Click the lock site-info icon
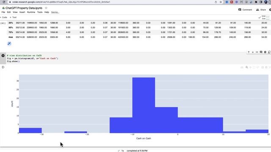This screenshot has height=152, width=271. point(10,2)
